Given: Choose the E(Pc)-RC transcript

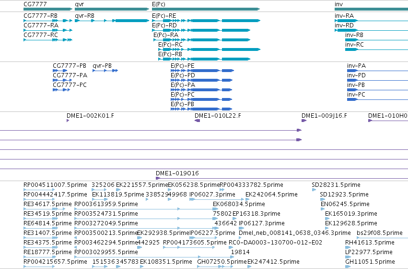Looking at the screenshot, I should [x=209, y=49].
